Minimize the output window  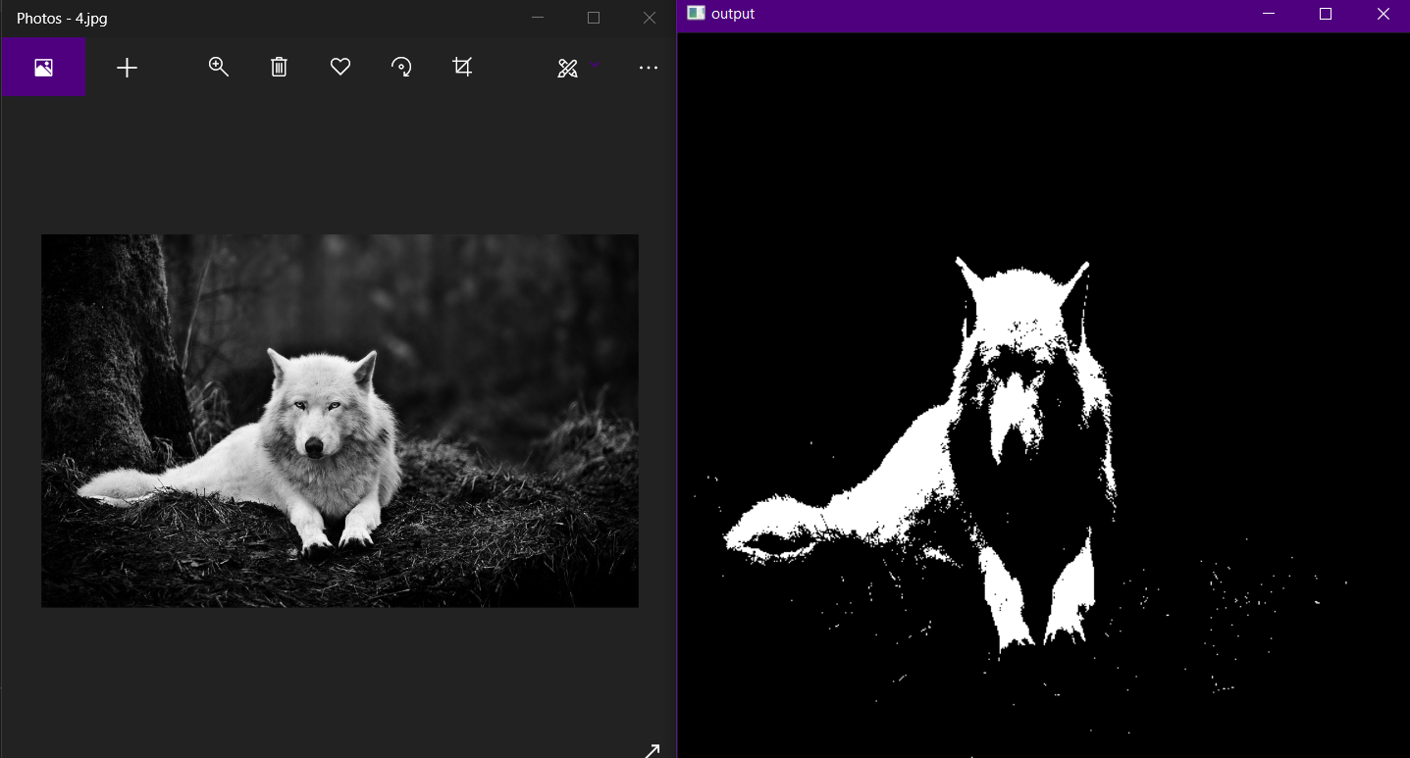[1269, 14]
